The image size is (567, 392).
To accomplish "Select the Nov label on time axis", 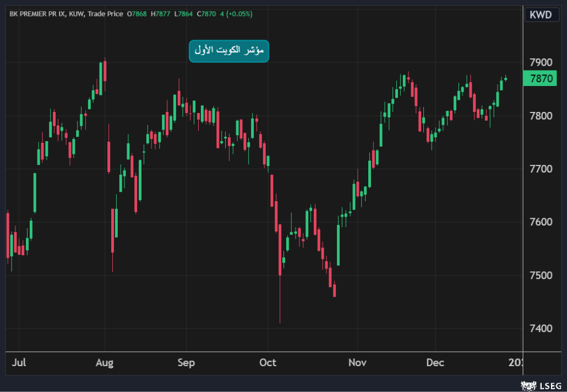I will click(357, 363).
